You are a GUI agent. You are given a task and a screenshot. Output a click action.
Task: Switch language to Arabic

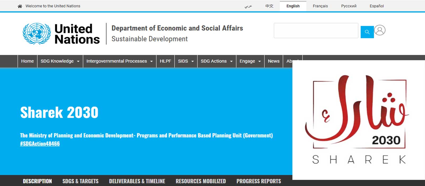248,6
